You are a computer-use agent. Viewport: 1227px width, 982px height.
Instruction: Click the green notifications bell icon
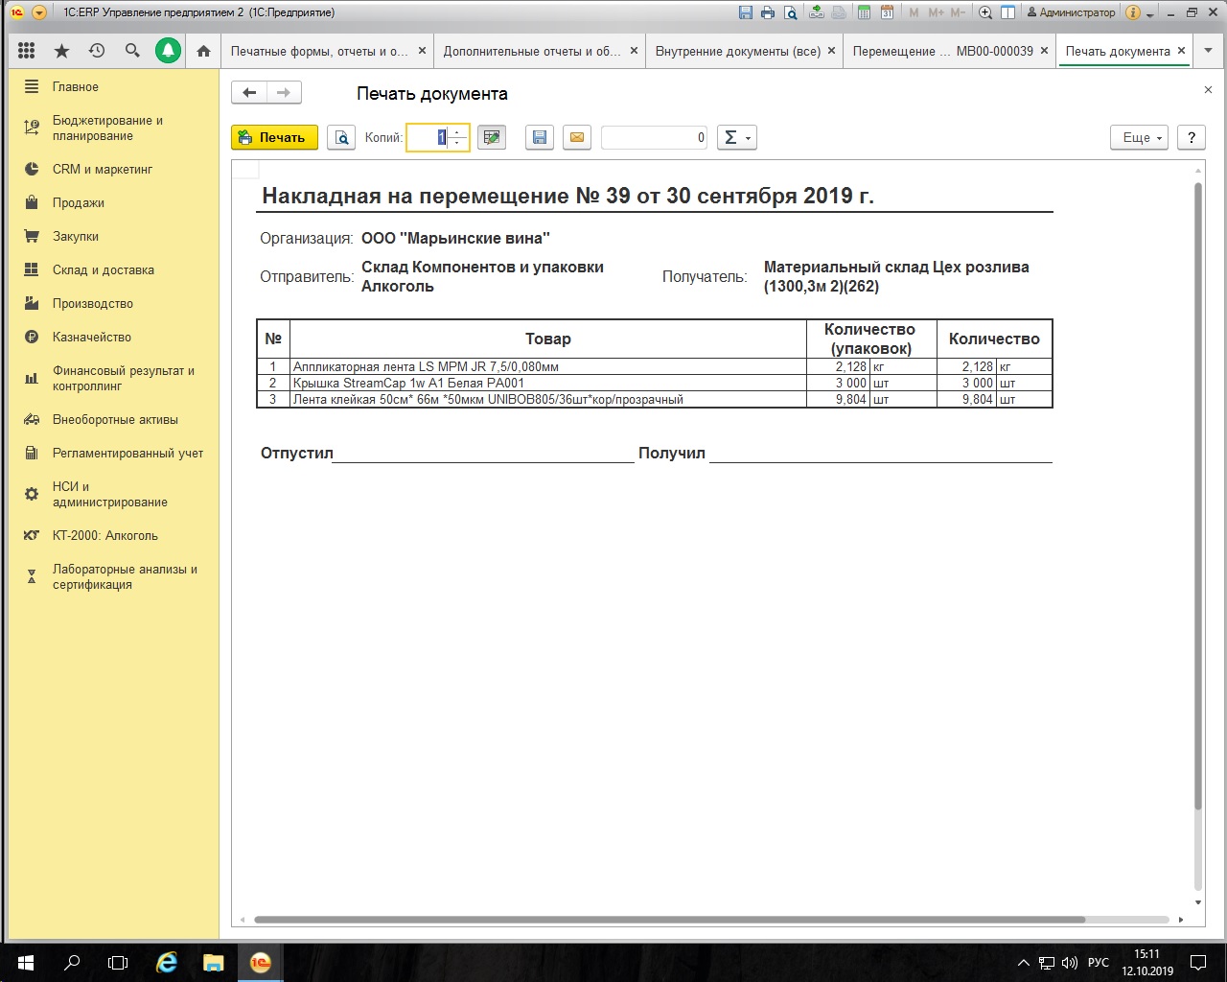tap(168, 51)
